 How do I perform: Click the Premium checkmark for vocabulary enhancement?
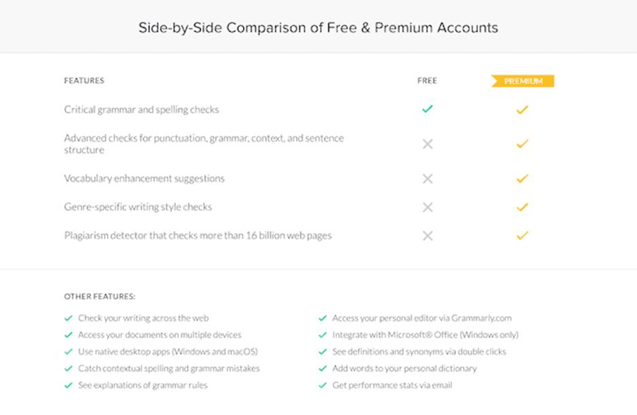click(x=522, y=179)
